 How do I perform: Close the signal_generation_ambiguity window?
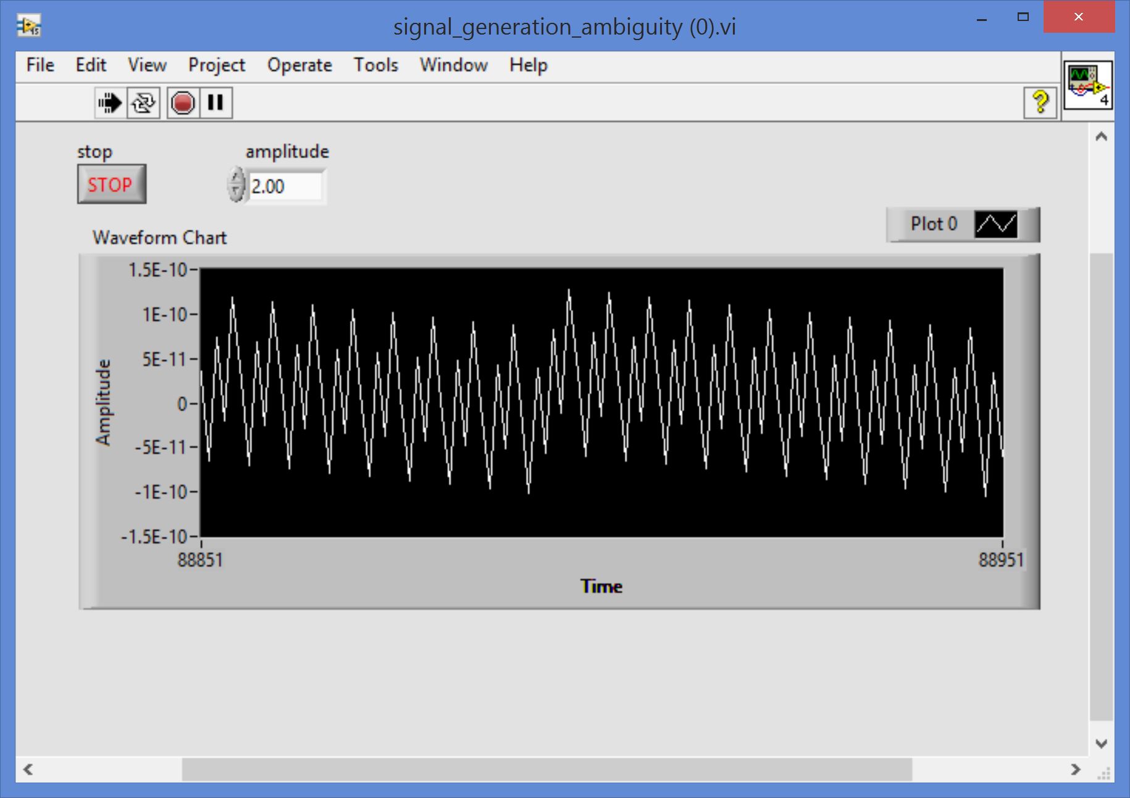point(1079,17)
